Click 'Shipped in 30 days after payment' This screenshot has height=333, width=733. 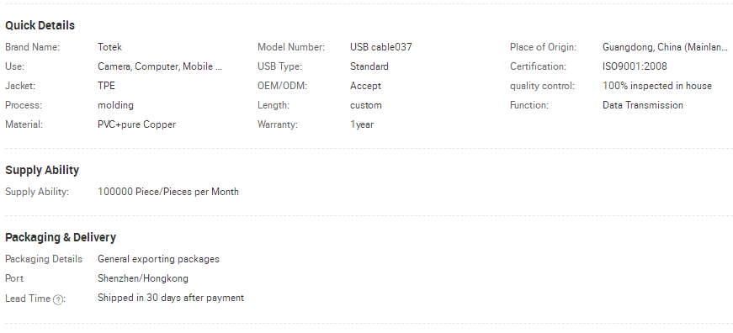click(x=171, y=298)
